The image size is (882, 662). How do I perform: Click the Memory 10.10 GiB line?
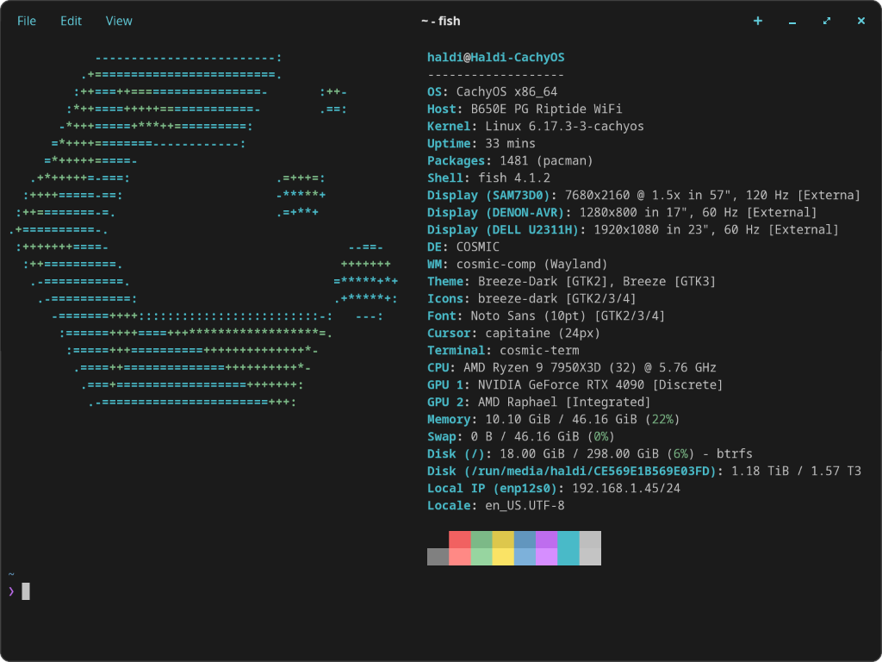coord(554,420)
